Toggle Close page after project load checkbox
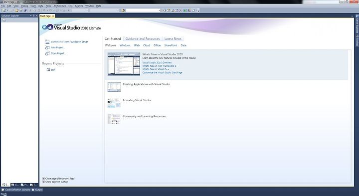359x196 pixels. pyautogui.click(x=43, y=179)
